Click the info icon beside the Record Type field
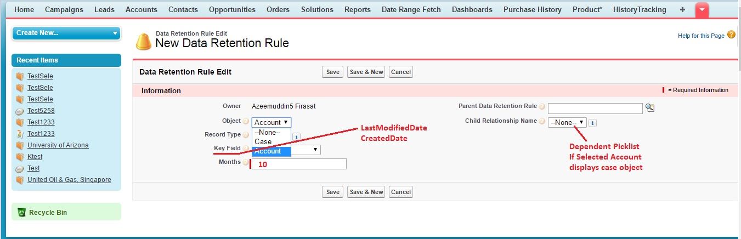Screen dimensions: 741x239 pos(296,136)
